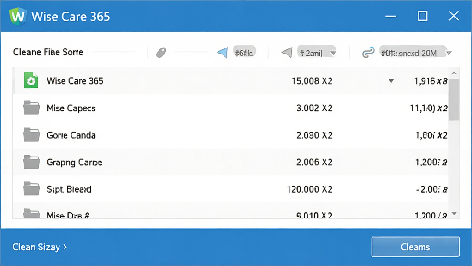
Task: Select the Grapng Carpe row name
Action: tap(74, 162)
